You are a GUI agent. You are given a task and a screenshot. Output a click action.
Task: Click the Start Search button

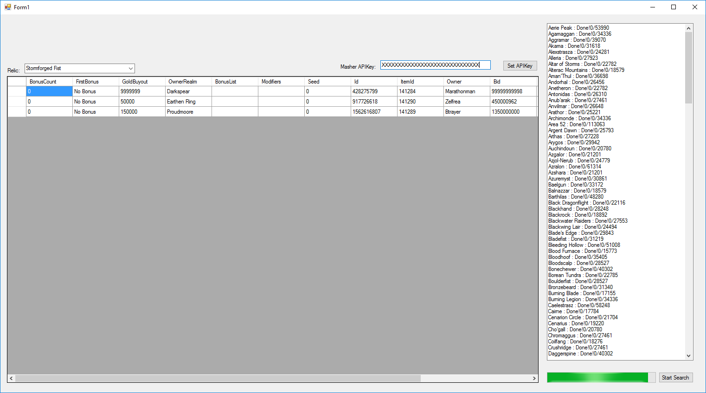coord(675,378)
